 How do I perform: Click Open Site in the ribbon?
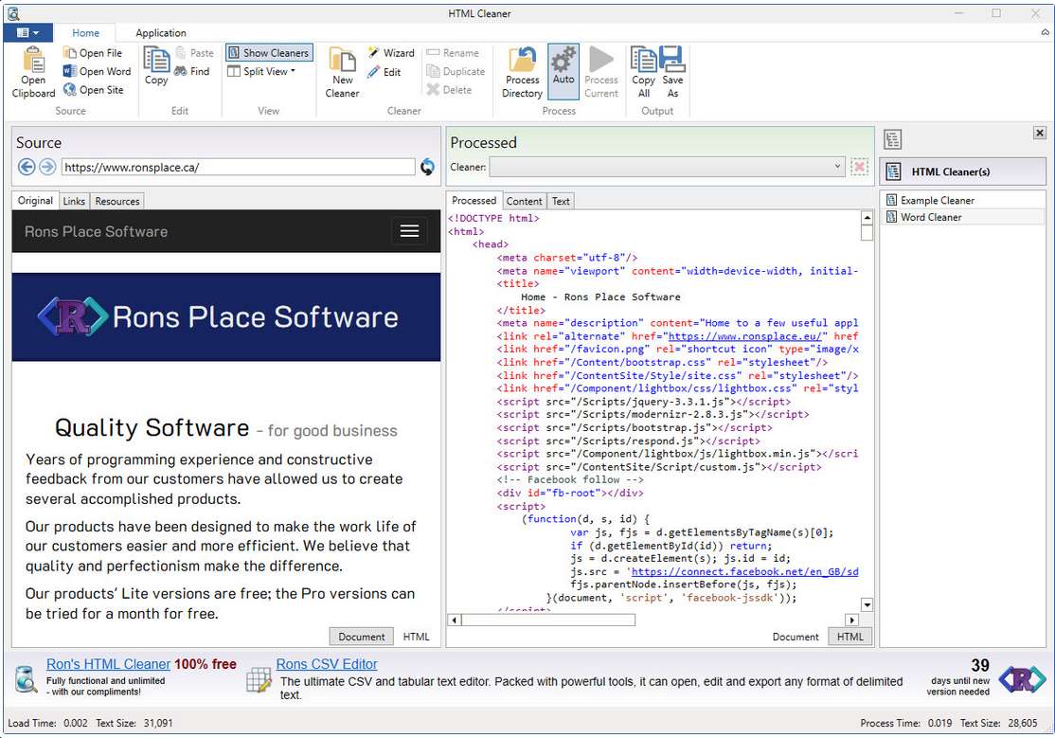pos(94,90)
